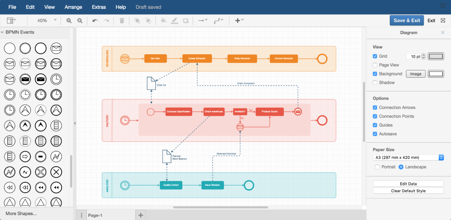Click the zoom out magnifier icon
Image resolution: width=451 pixels, height=220 pixels.
coord(80,21)
